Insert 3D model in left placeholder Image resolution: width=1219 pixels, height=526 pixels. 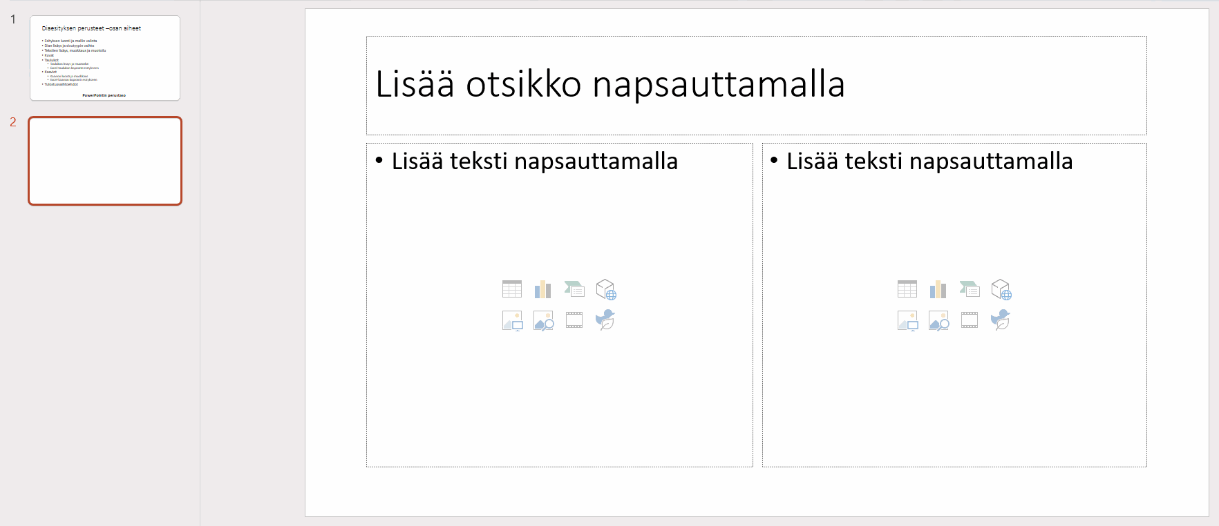pos(606,289)
